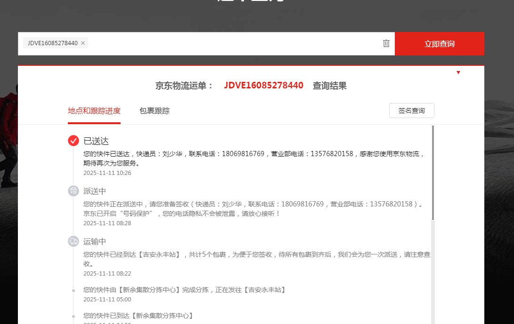
Task: Select the 地点和跟踪进度 tab
Action: click(94, 111)
